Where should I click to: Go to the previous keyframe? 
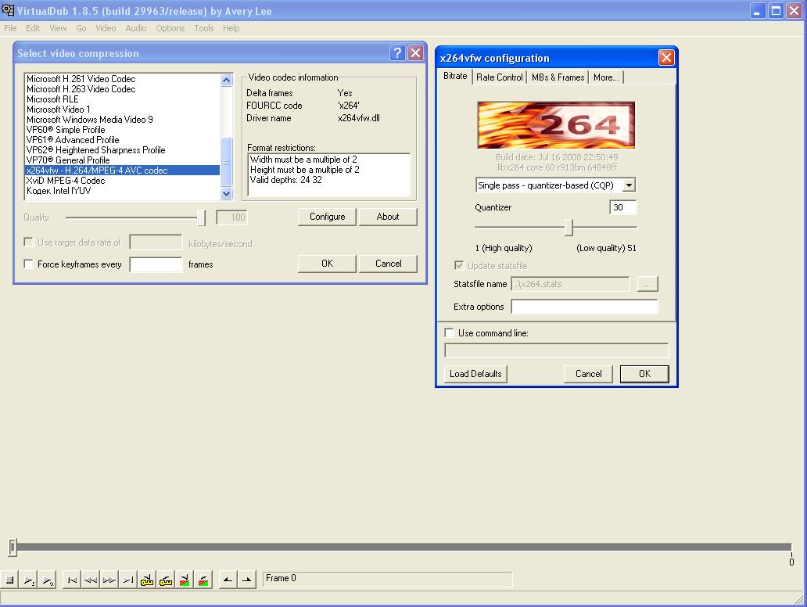[x=147, y=580]
